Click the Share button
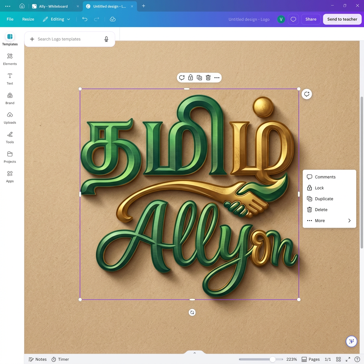Viewport: 364px width, 364px height. (x=311, y=19)
